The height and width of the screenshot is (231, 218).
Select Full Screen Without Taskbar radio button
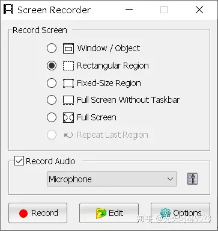(52, 100)
